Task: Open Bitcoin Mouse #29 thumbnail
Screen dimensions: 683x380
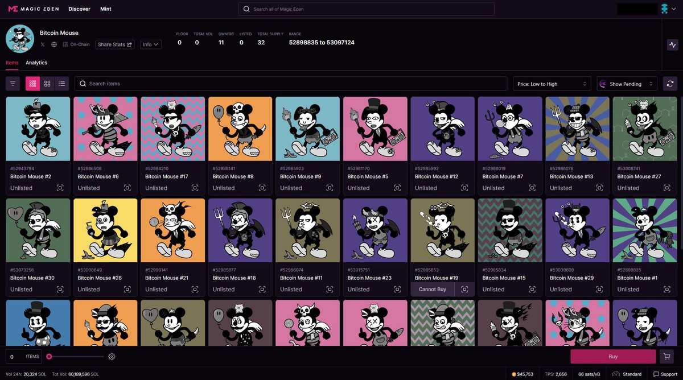Action: [x=578, y=230]
